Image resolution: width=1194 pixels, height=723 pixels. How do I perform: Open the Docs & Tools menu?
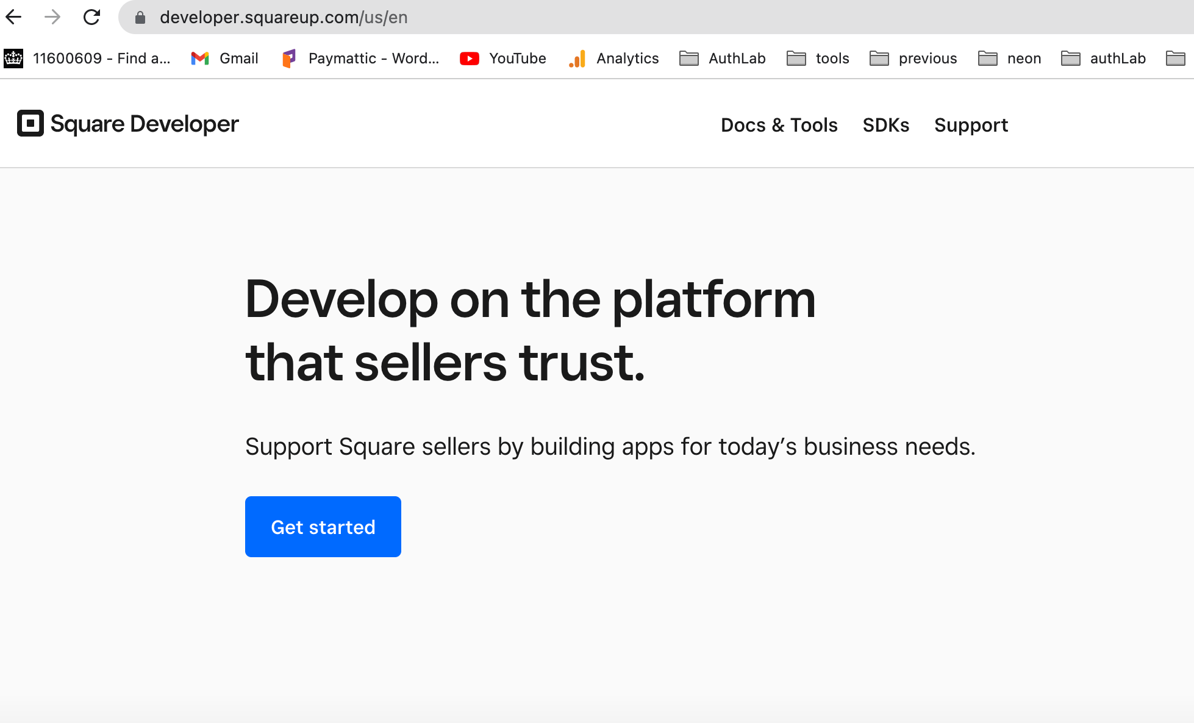pyautogui.click(x=779, y=125)
